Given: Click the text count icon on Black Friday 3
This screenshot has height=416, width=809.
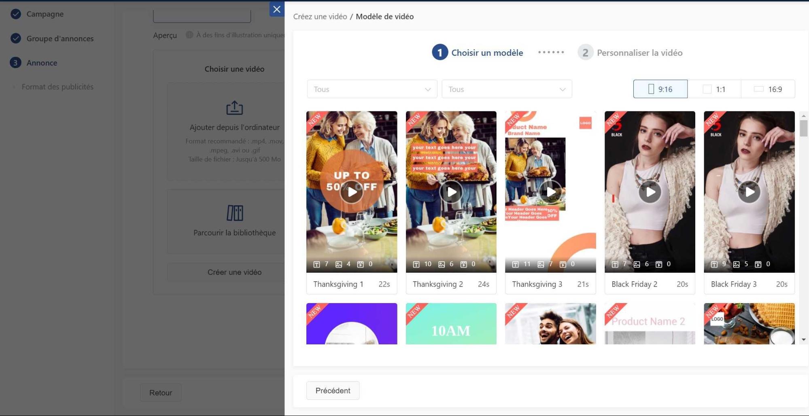Looking at the screenshot, I should point(714,264).
